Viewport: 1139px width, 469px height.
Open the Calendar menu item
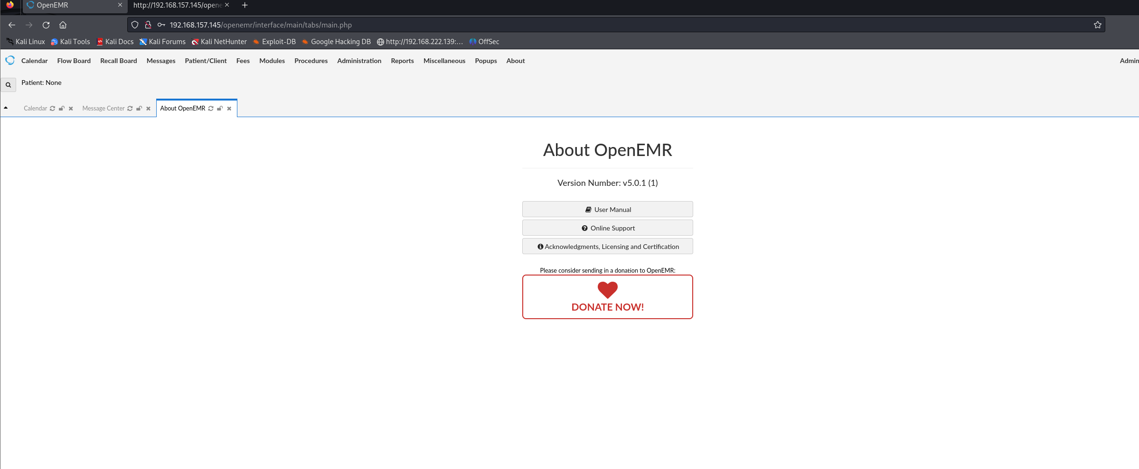click(34, 61)
